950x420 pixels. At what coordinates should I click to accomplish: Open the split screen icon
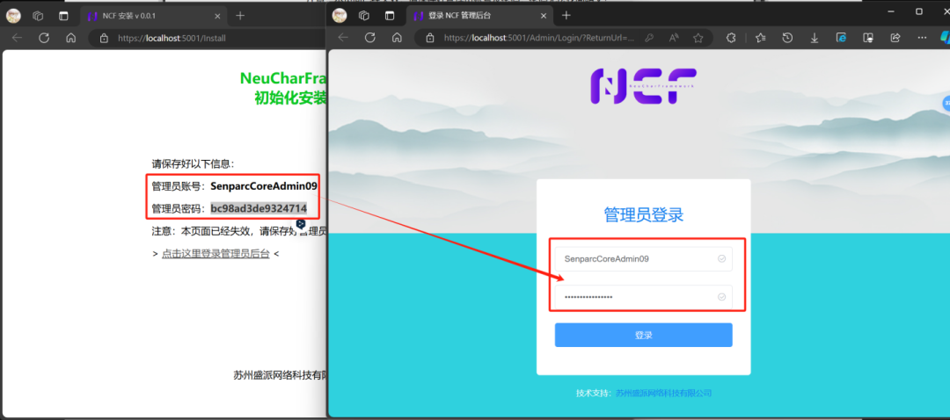coord(868,38)
